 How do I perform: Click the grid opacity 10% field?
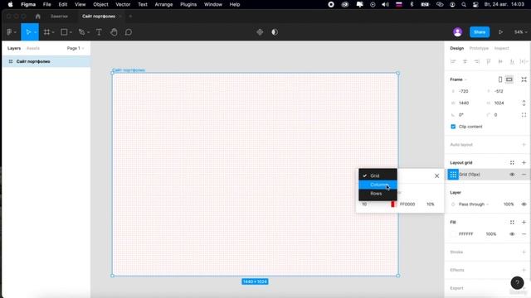click(431, 204)
